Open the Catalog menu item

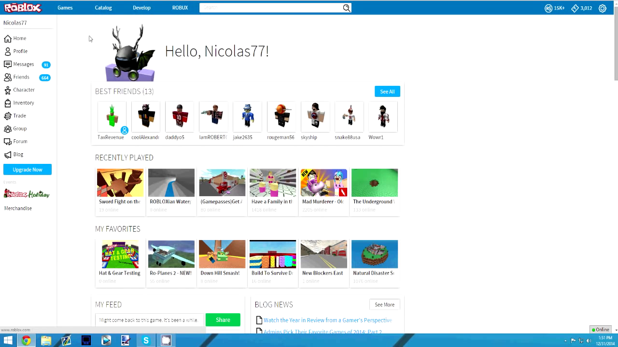coord(103,8)
